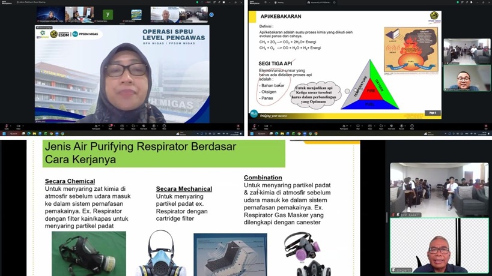Click 'API/KEBAKARAN' slide title
Viewport: 492px width, 276px height.
point(281,16)
